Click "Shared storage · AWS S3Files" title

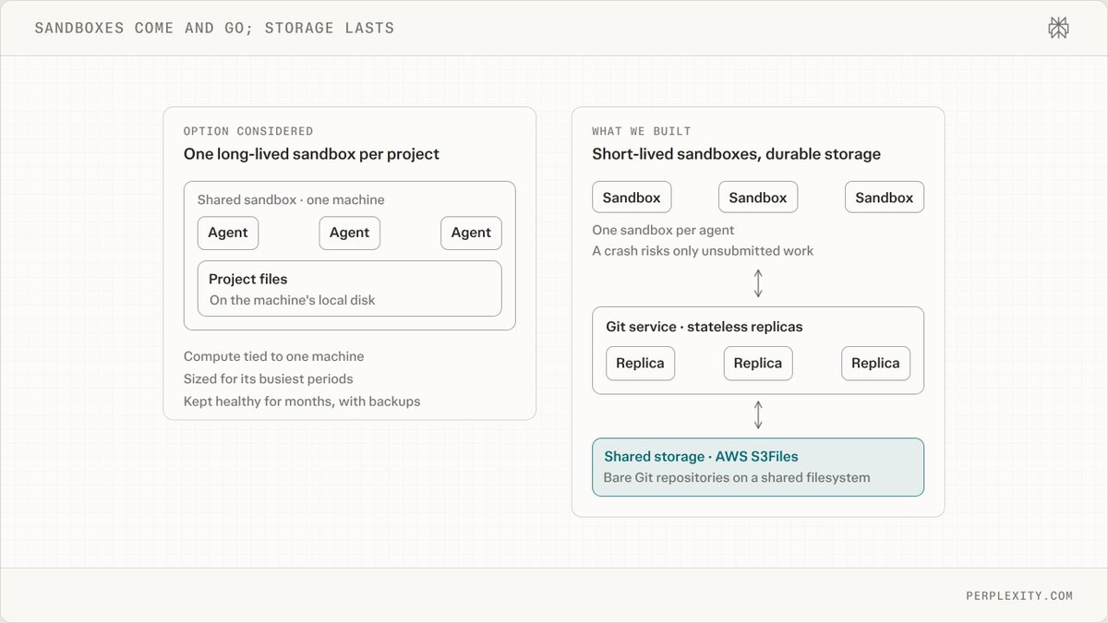701,456
